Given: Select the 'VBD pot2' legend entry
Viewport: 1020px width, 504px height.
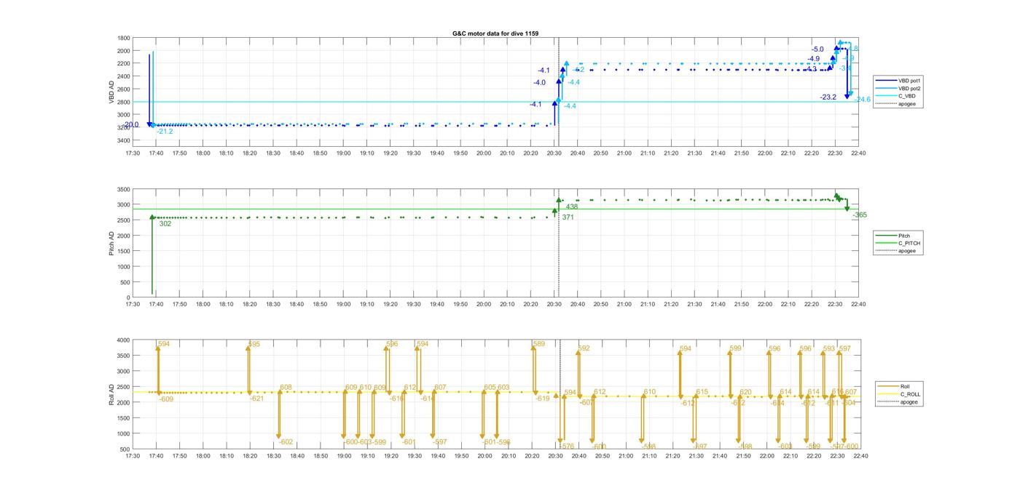Looking at the screenshot, I should (x=911, y=88).
